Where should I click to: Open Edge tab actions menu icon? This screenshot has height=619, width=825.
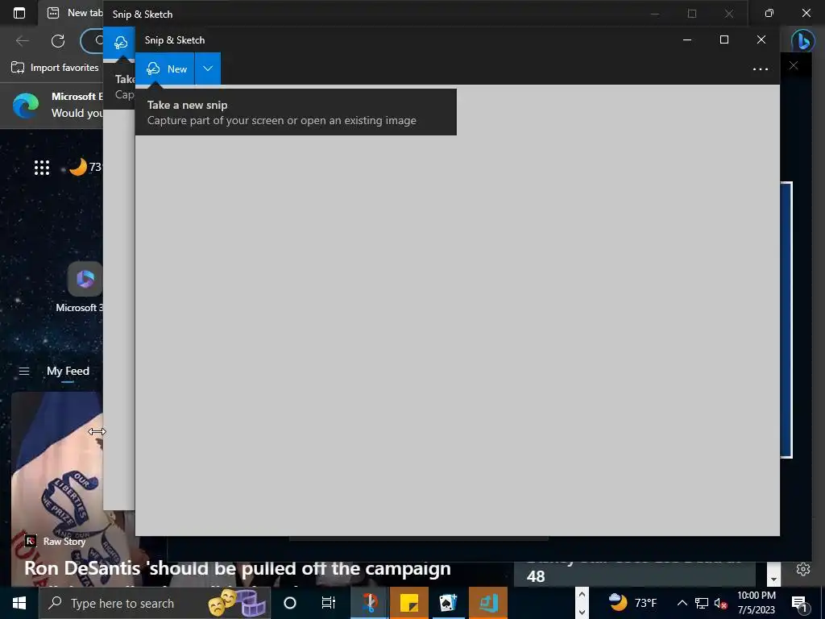tap(19, 13)
